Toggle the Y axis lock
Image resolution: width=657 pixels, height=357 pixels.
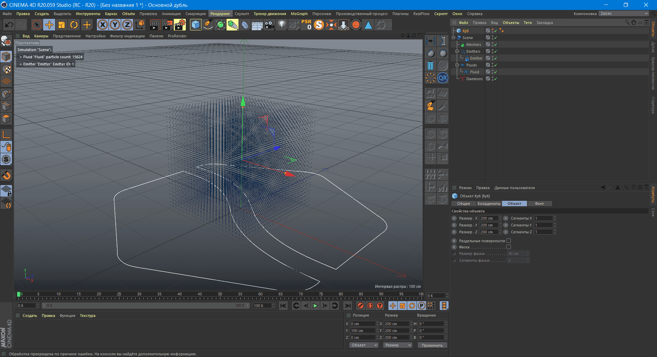115,25
